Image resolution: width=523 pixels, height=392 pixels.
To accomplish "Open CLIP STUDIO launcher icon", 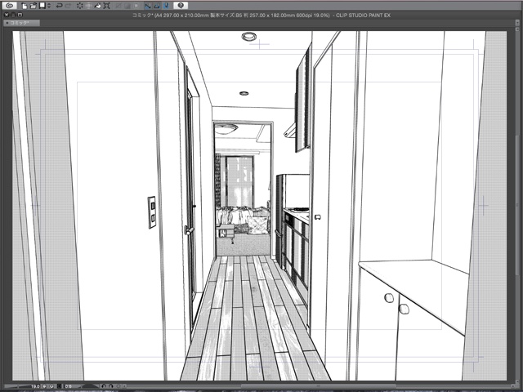I will tap(10, 6).
